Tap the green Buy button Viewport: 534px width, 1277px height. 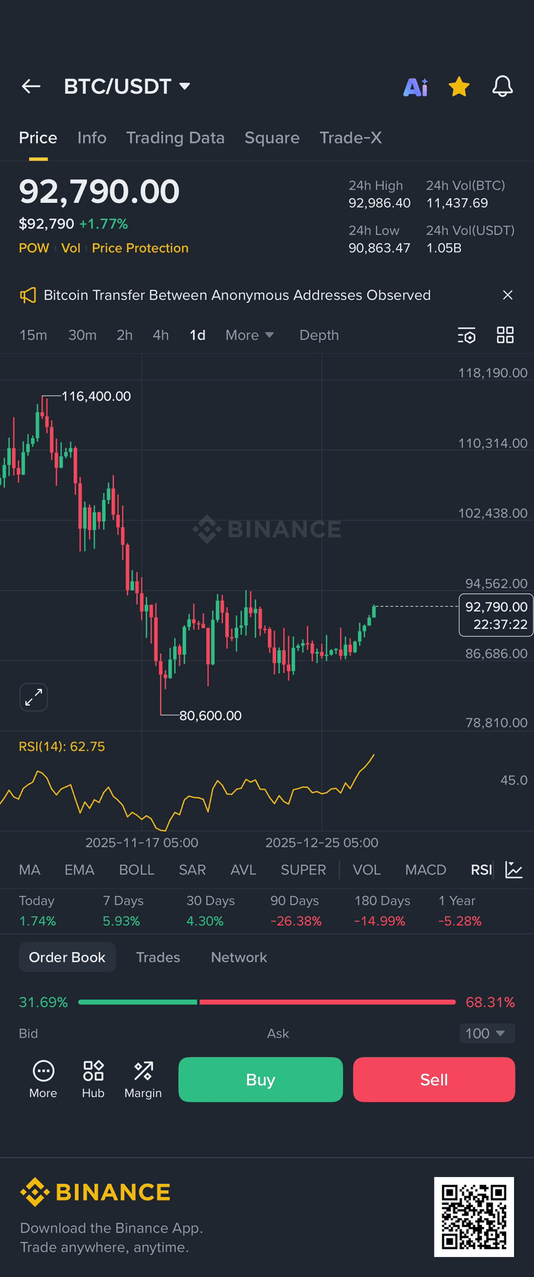(x=261, y=1079)
